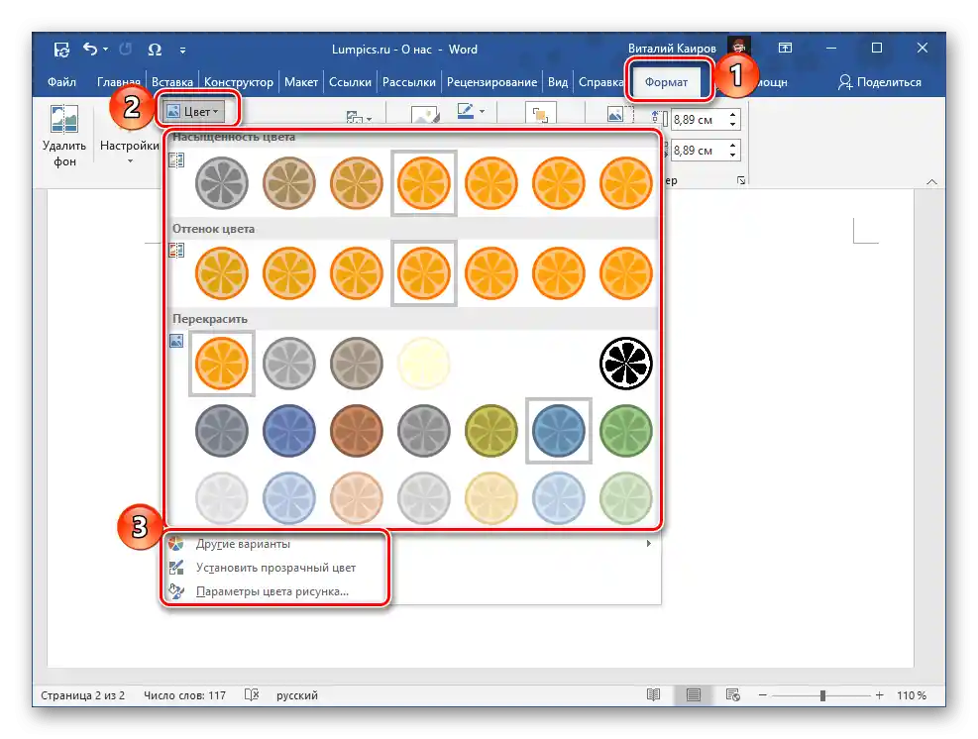Click the zoom out minus button

(x=763, y=694)
